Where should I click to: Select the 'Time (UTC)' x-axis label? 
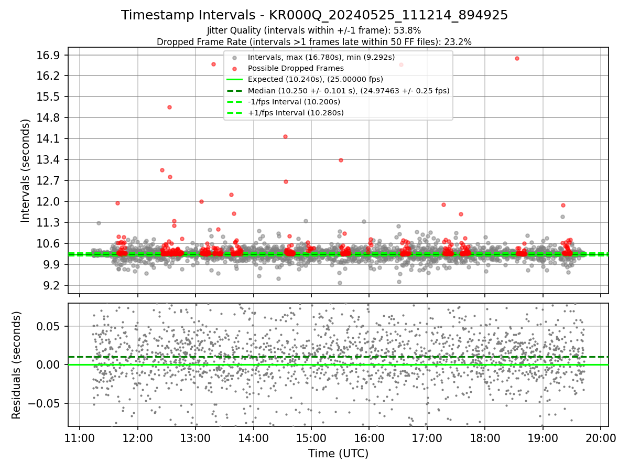pos(338,453)
